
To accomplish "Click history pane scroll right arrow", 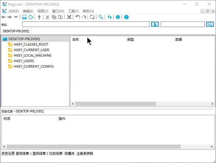I will pyautogui.click(x=212, y=147).
